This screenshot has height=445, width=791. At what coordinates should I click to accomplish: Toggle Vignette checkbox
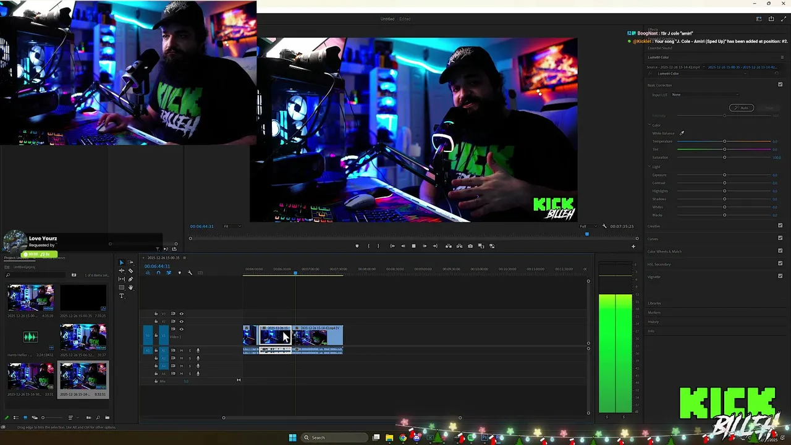click(x=780, y=276)
